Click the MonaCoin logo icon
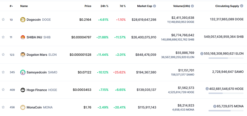Image resolution: width=247 pixels, height=116 pixels. (x=23, y=107)
